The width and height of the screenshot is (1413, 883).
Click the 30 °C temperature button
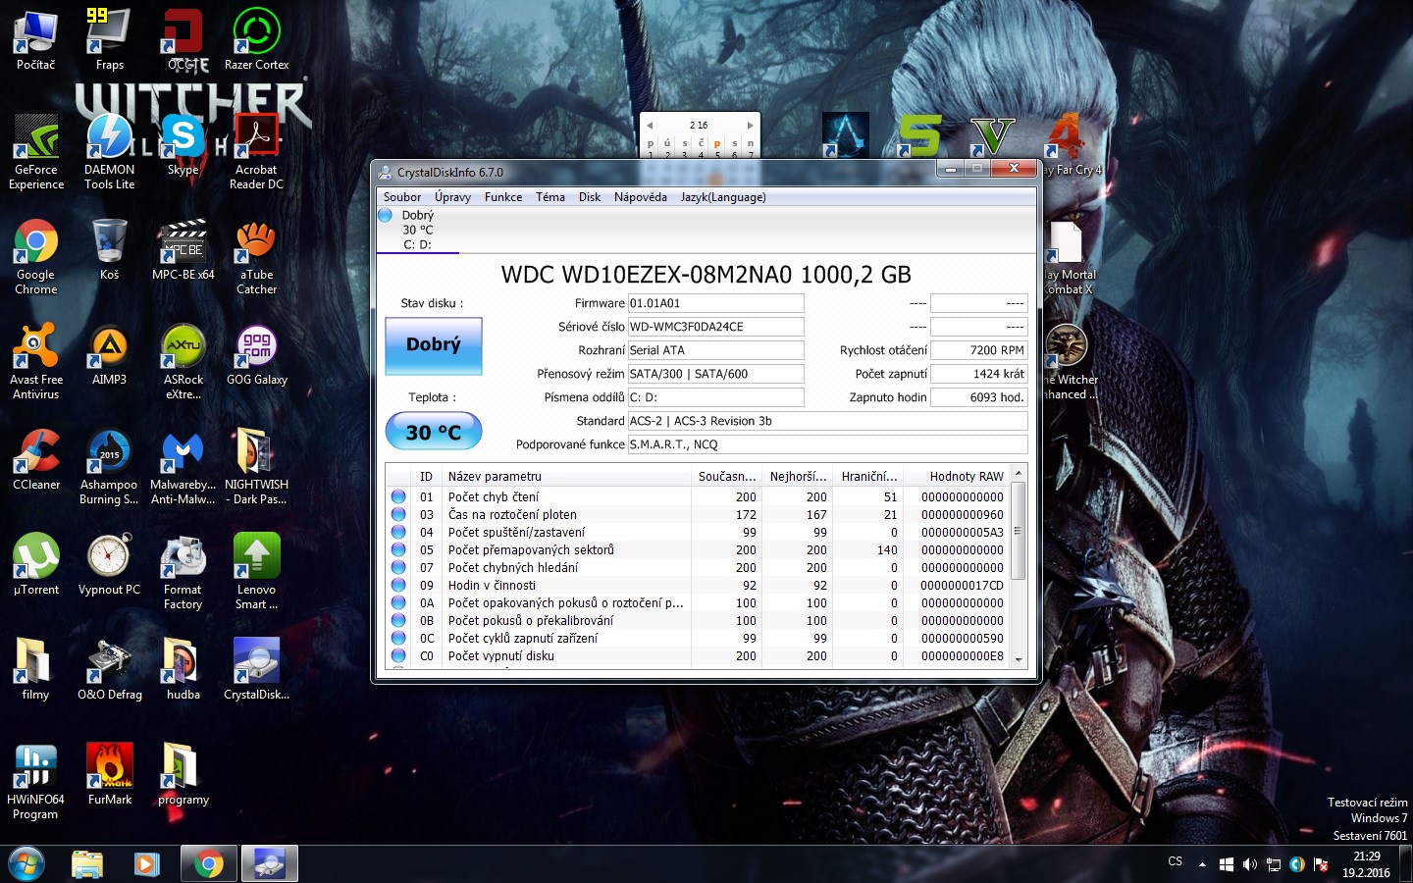click(433, 432)
